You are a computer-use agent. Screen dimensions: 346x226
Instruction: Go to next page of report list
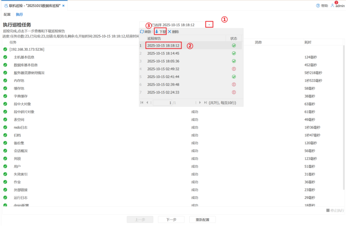(200, 103)
